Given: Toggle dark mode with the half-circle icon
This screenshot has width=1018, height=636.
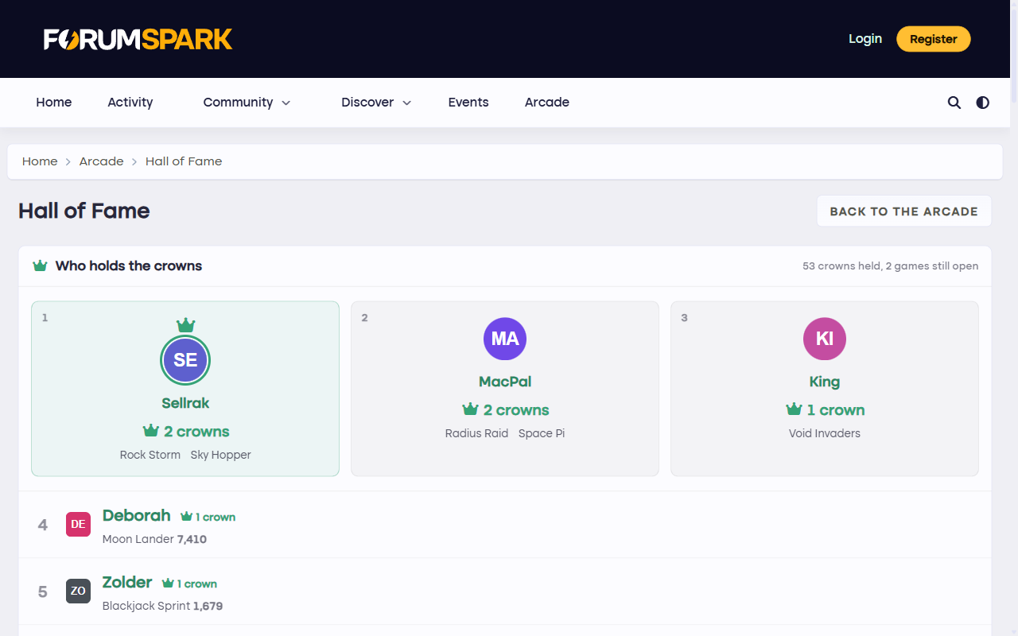Looking at the screenshot, I should [983, 103].
